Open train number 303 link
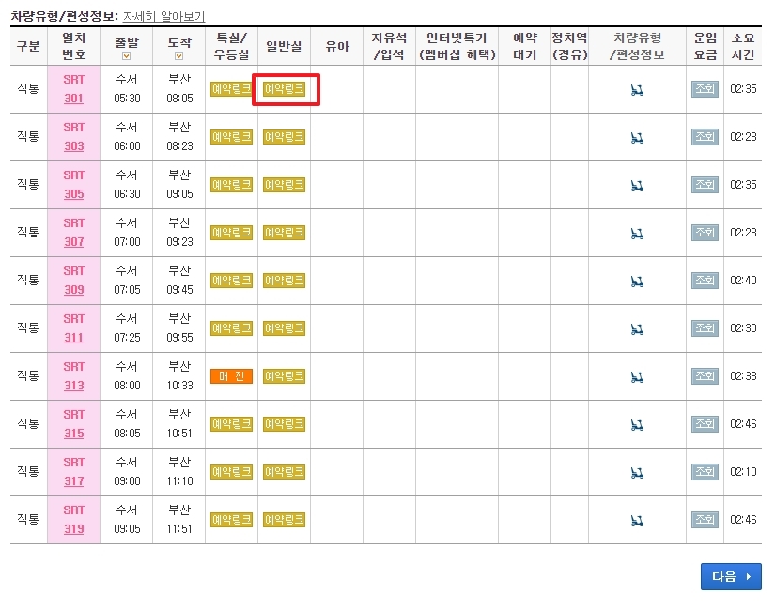Screen dimensions: 775x609 73,146
